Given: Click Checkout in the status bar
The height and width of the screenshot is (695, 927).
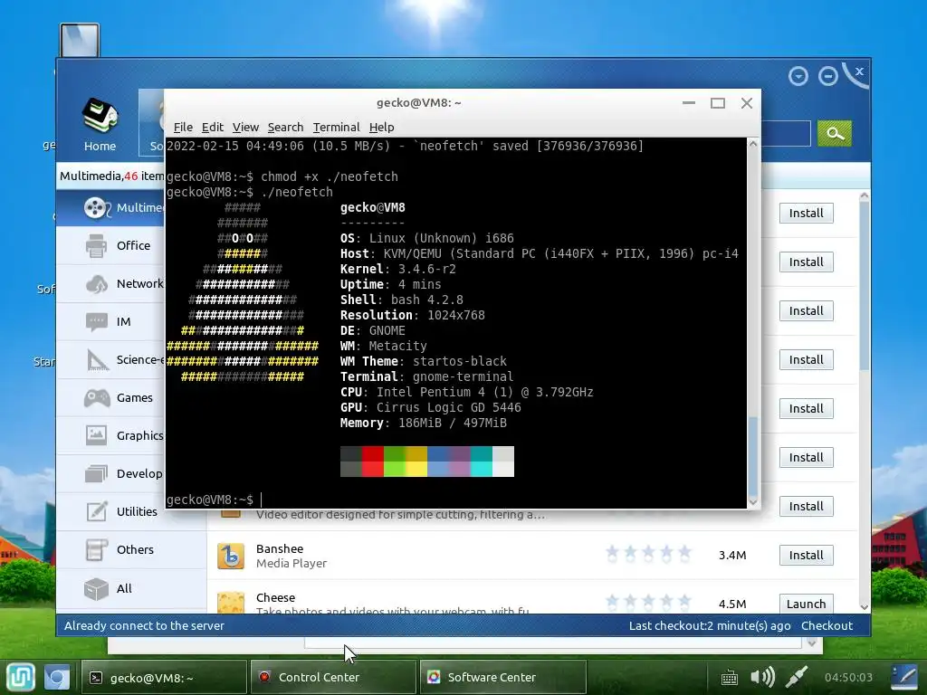Looking at the screenshot, I should [827, 625].
